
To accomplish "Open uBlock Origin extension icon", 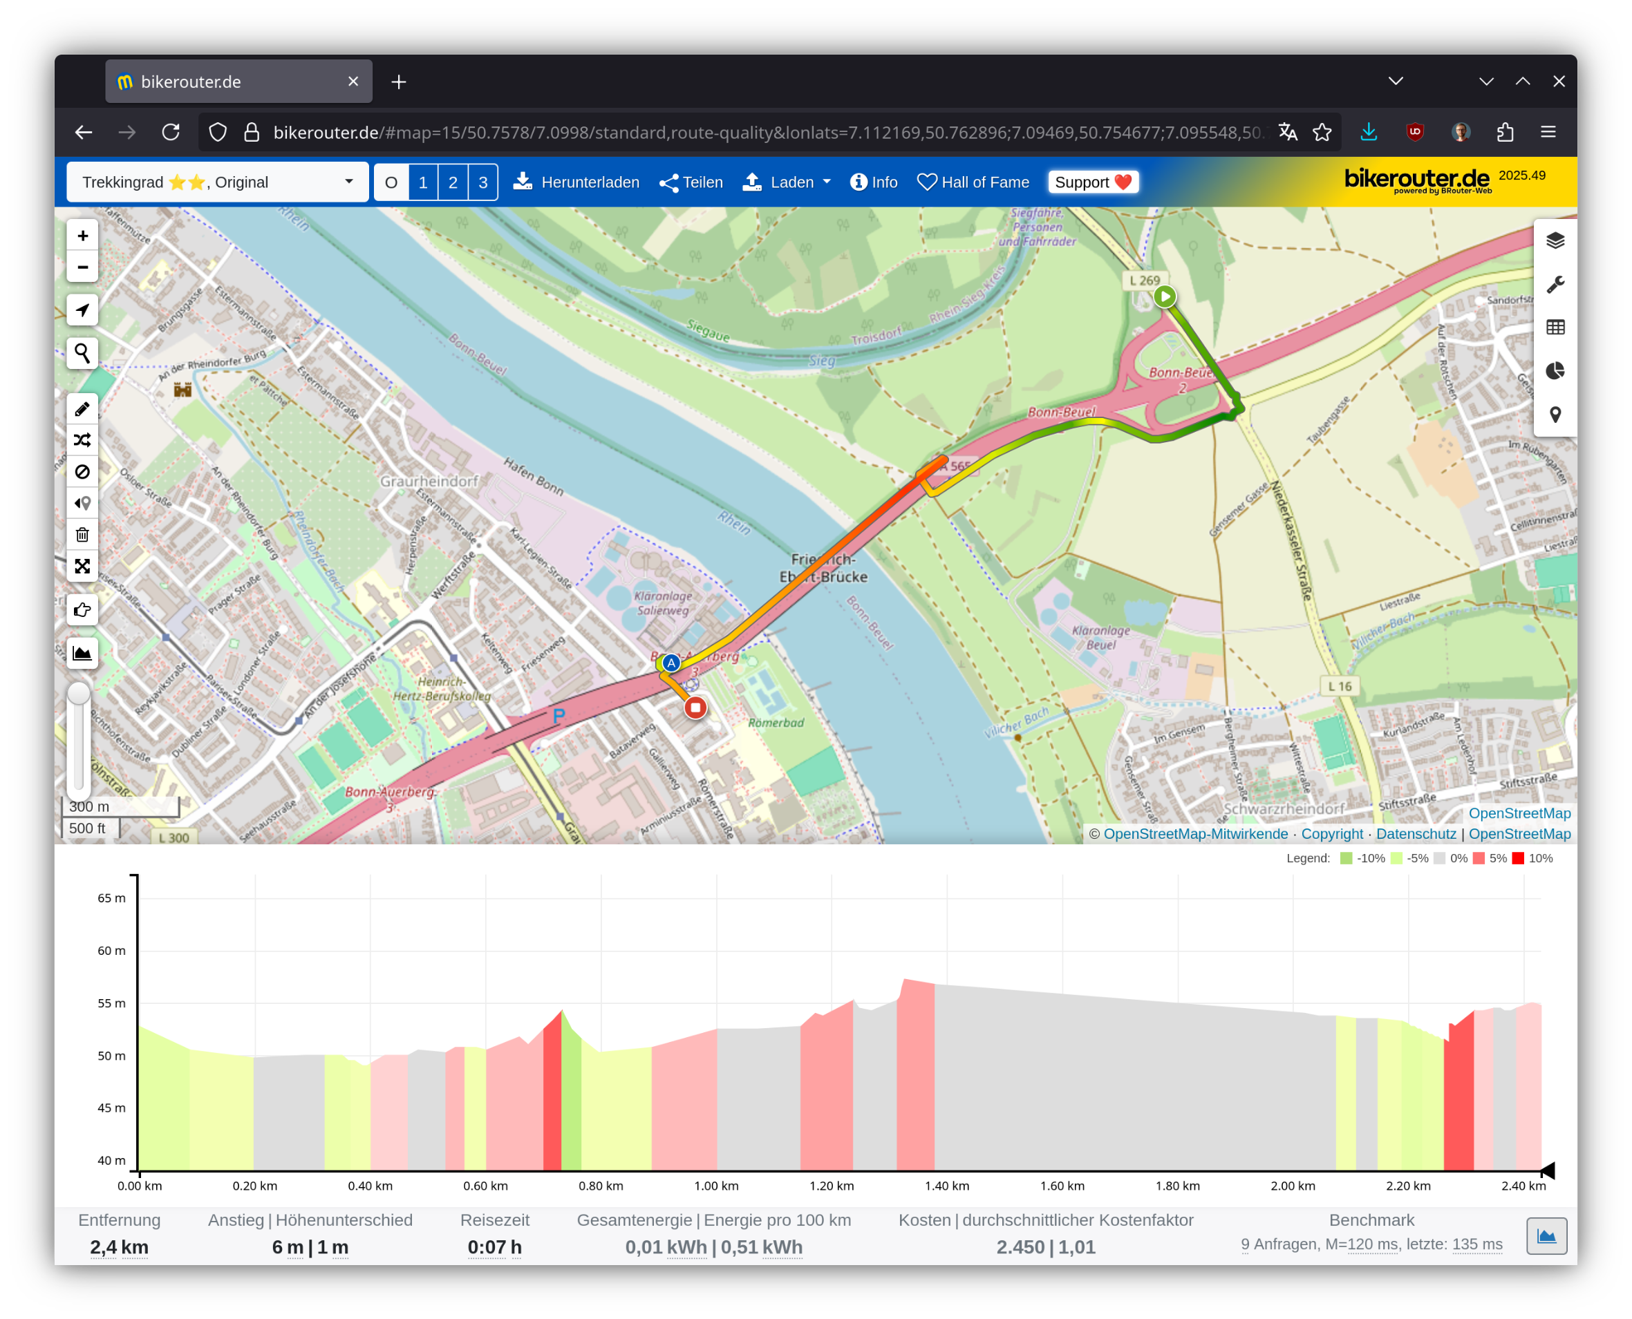I will coord(1414,132).
